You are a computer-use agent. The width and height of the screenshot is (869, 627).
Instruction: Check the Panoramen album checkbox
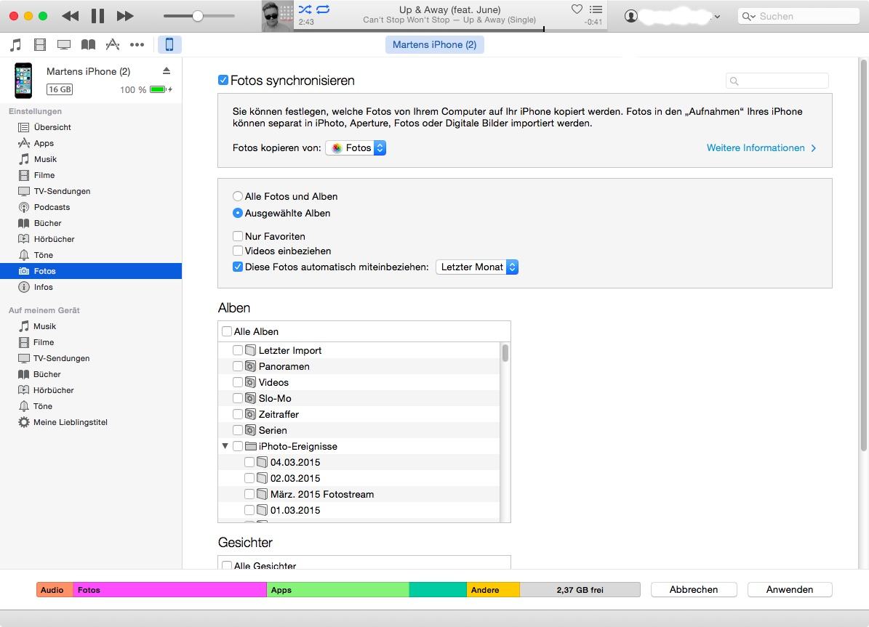(x=238, y=366)
